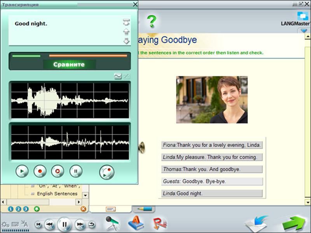Play the original sample in the transcription panel
The width and height of the screenshot is (311, 233).
[22, 170]
